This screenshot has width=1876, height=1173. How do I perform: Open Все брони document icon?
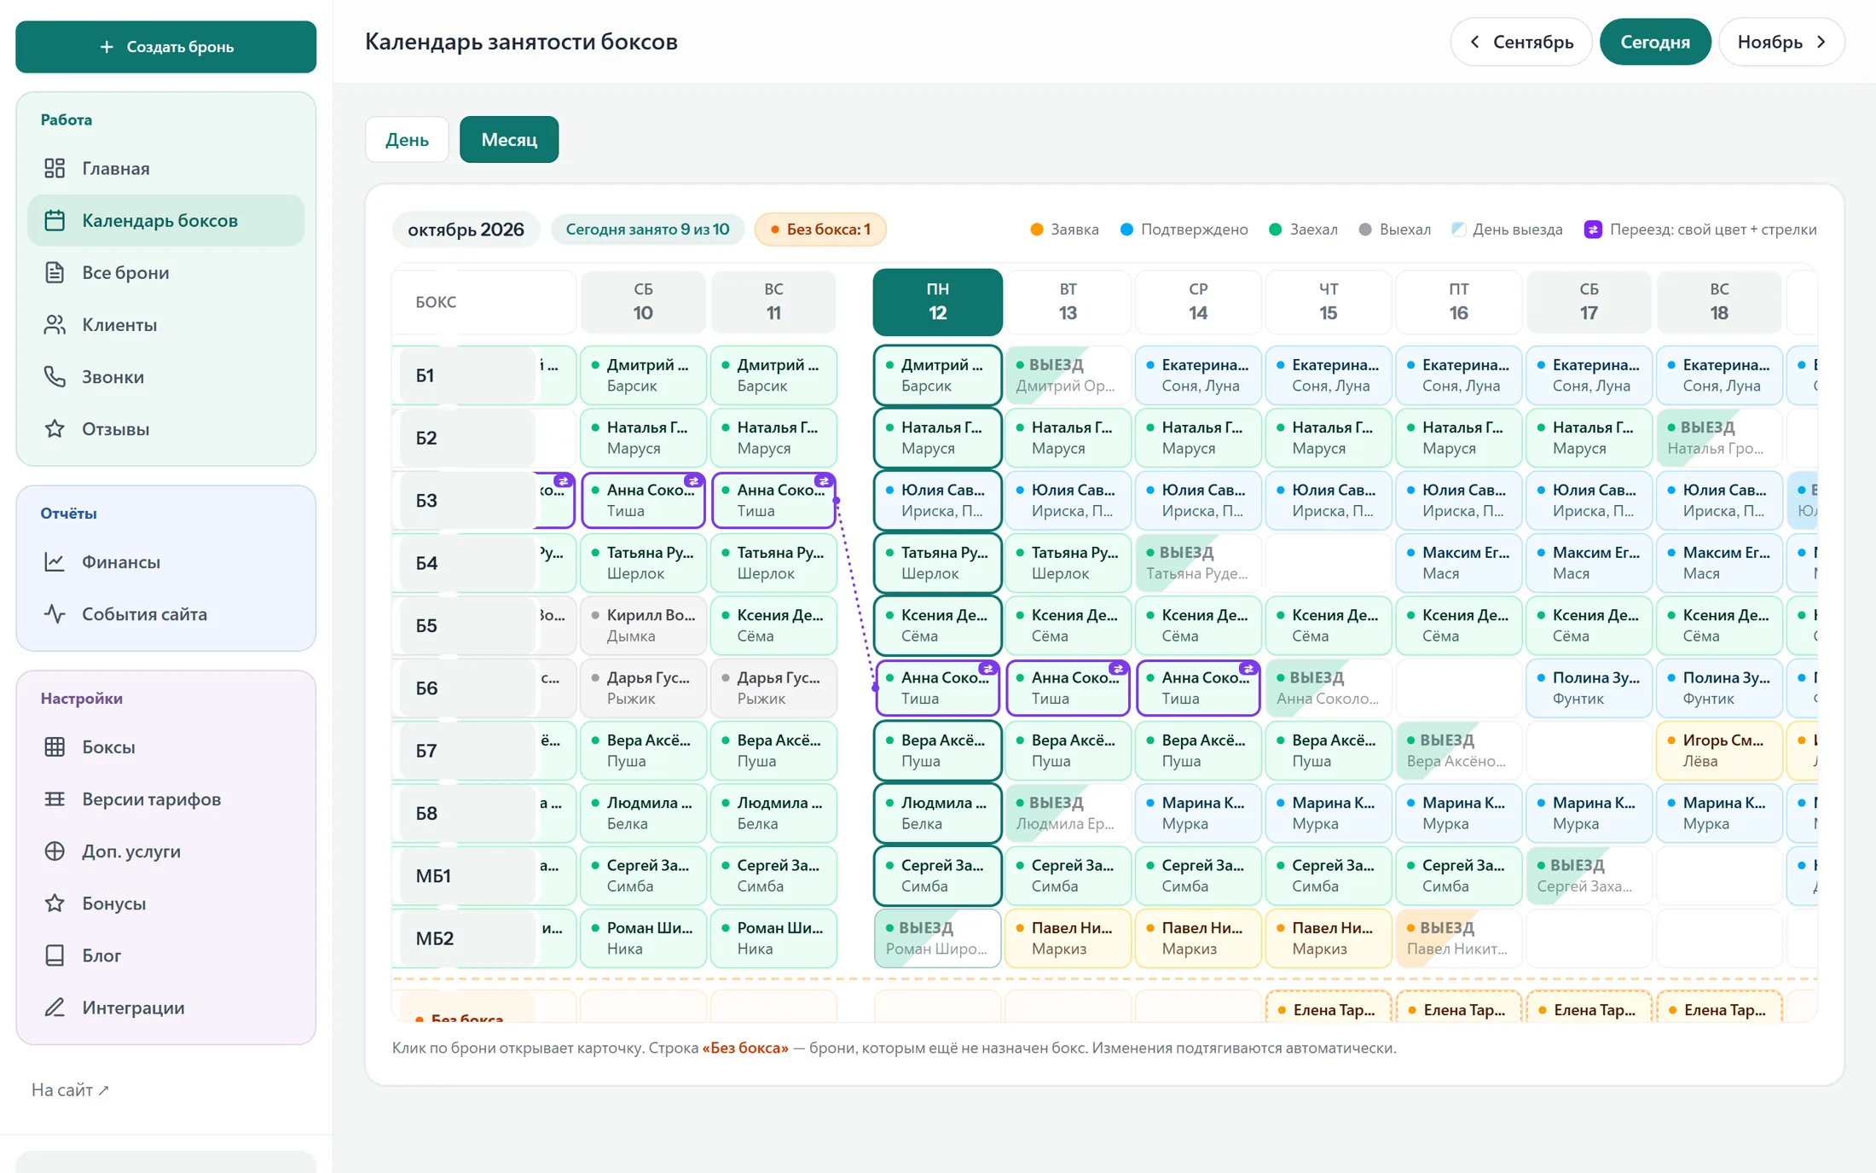pyautogui.click(x=55, y=272)
